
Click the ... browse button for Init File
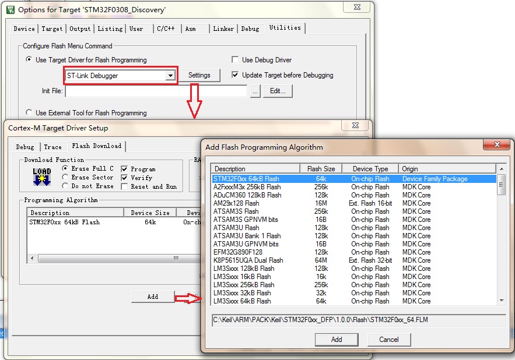click(255, 91)
